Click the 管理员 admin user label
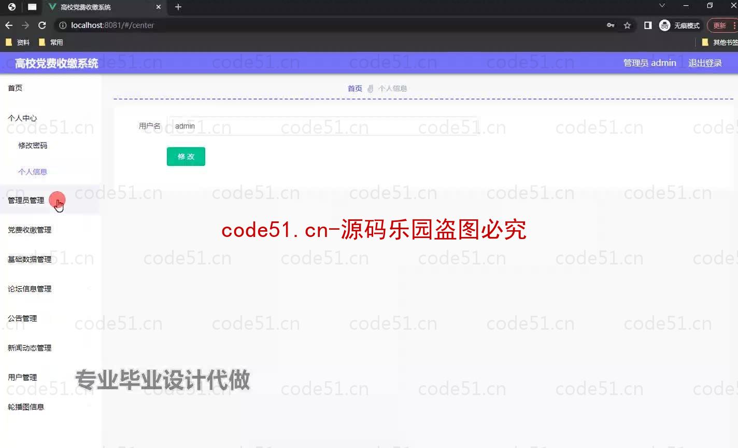This screenshot has height=448, width=738. [649, 63]
